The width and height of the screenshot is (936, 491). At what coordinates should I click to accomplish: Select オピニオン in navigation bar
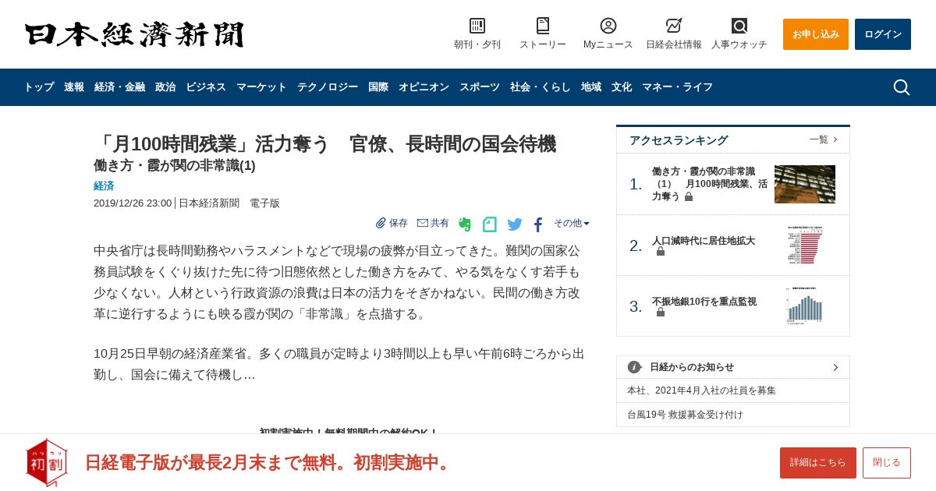(424, 87)
